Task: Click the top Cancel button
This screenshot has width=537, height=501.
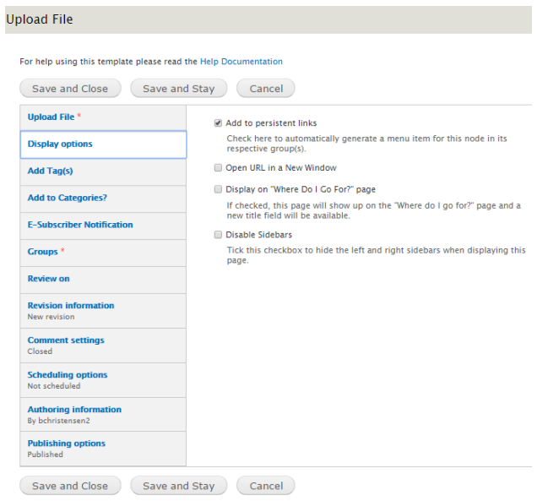Action: pos(266,89)
